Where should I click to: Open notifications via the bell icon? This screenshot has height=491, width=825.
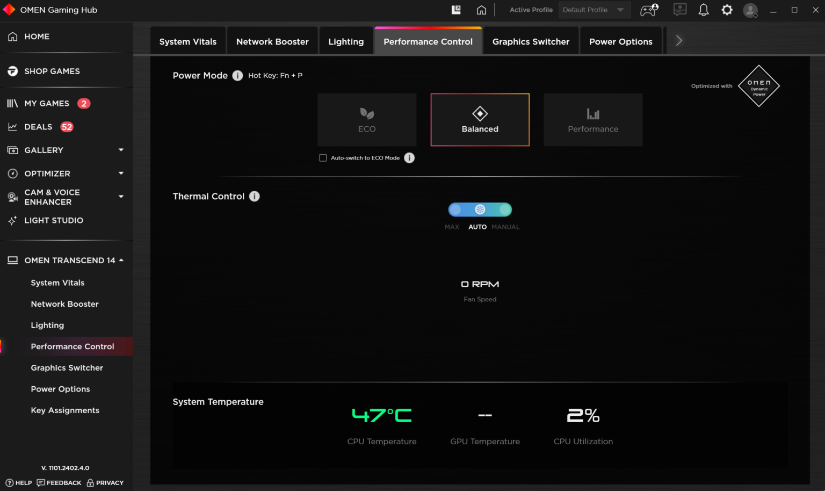click(x=703, y=9)
